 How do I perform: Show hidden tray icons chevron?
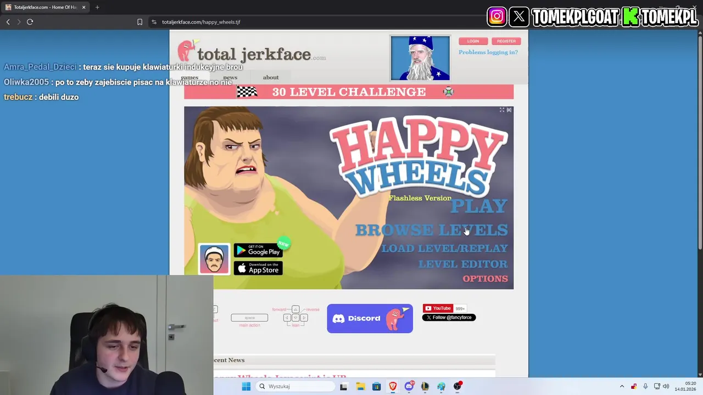click(622, 386)
